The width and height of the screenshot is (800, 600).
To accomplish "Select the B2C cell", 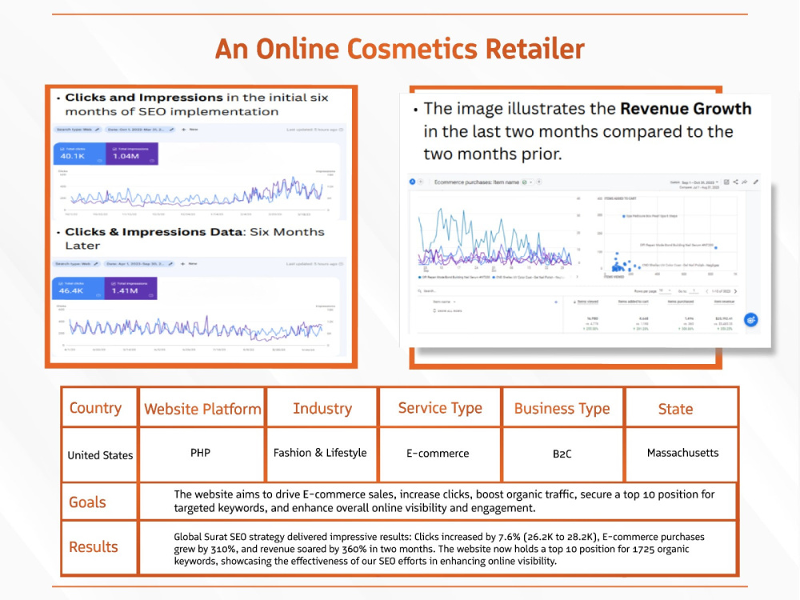I will coord(562,454).
